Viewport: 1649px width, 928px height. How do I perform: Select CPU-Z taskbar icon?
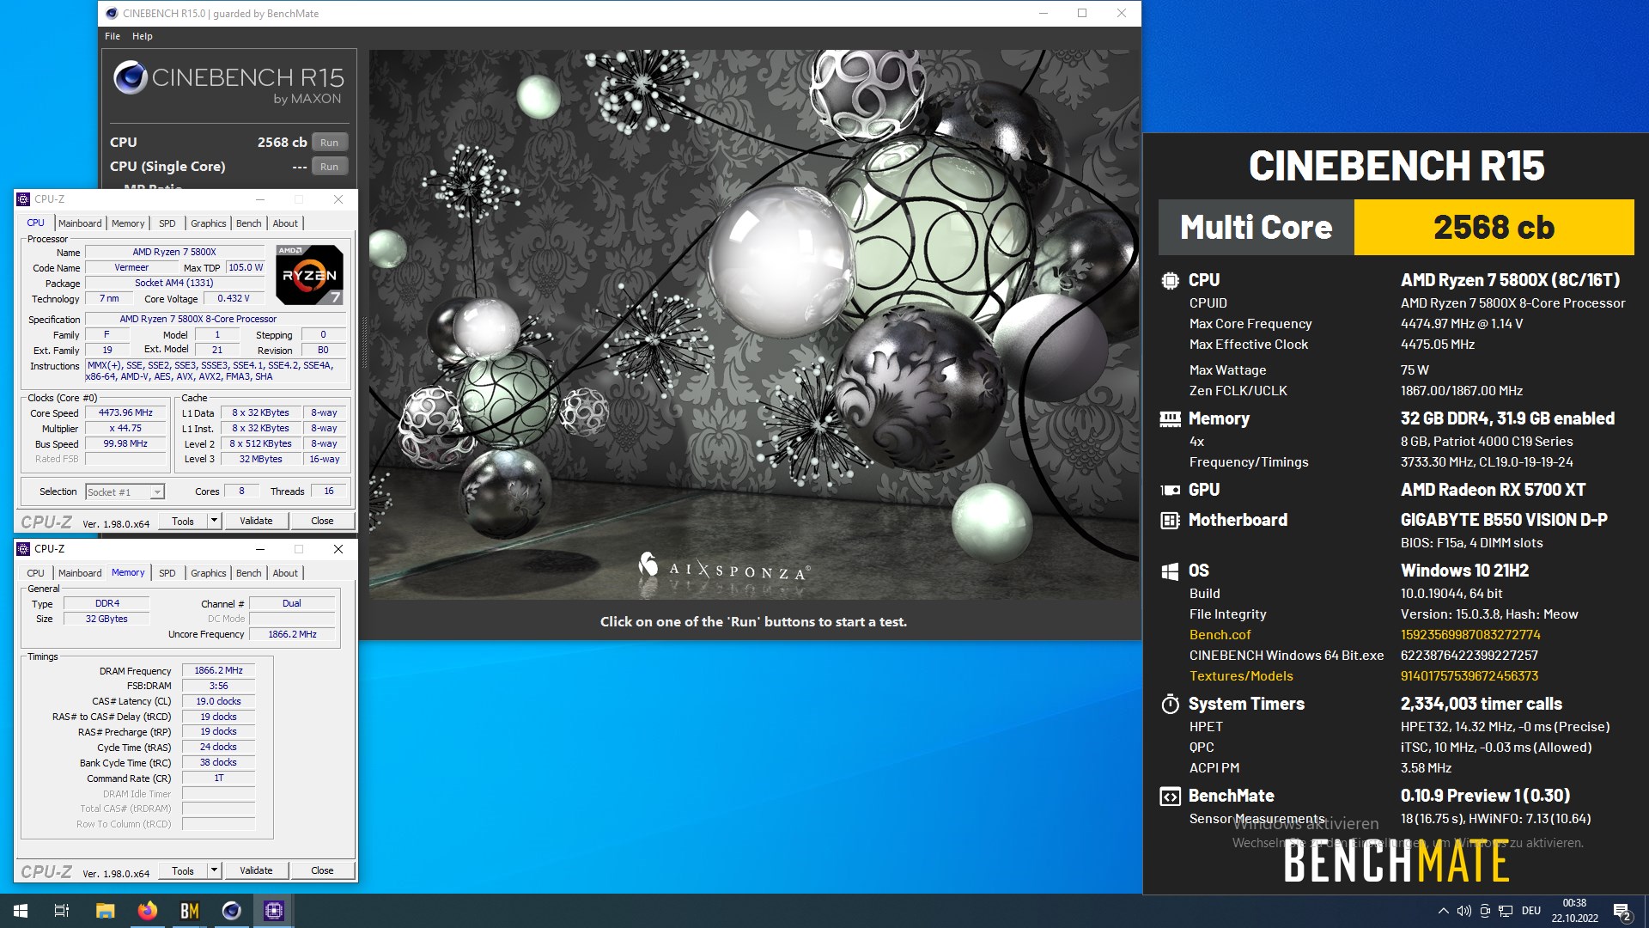click(274, 911)
